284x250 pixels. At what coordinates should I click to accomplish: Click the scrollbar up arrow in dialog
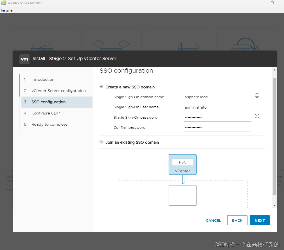(275, 70)
